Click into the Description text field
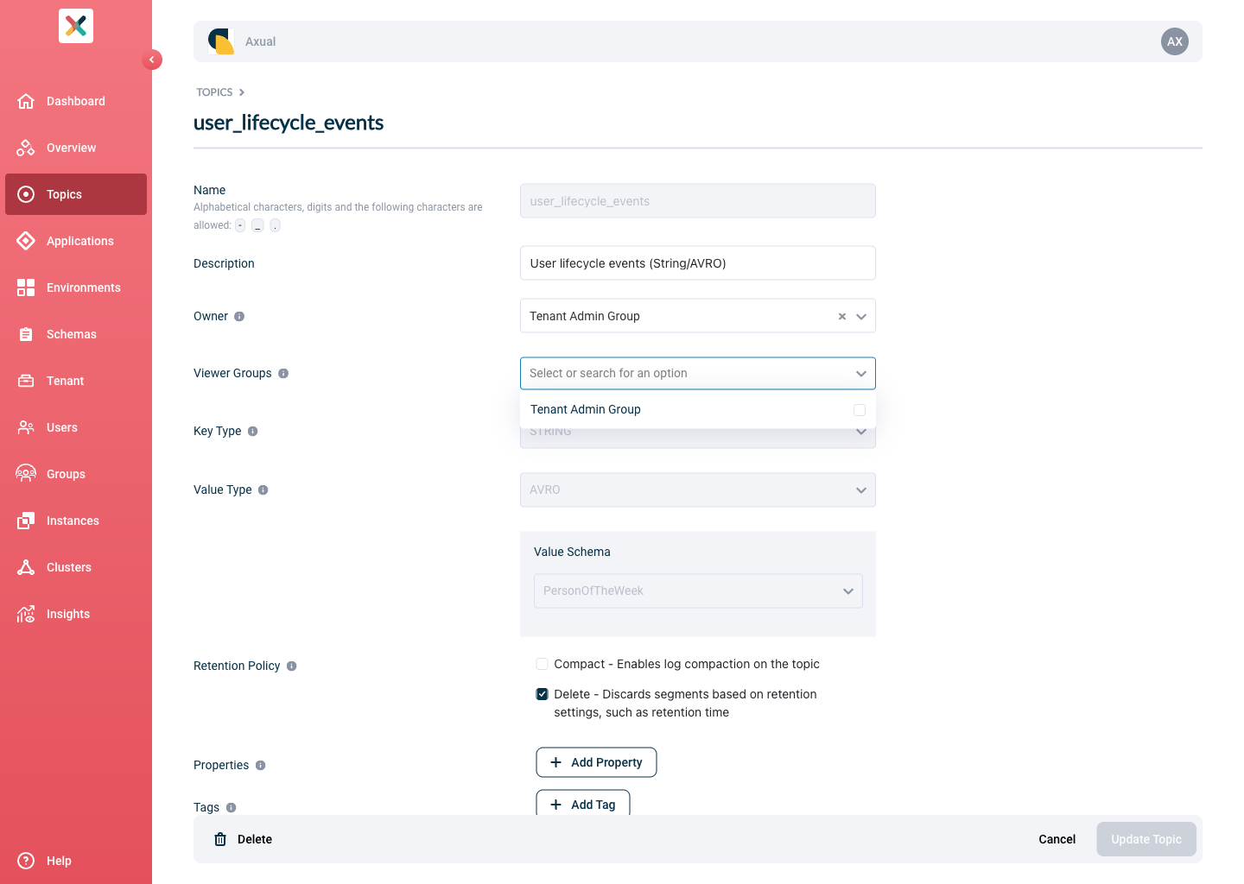Viewport: 1244px width, 884px height. click(x=698, y=263)
